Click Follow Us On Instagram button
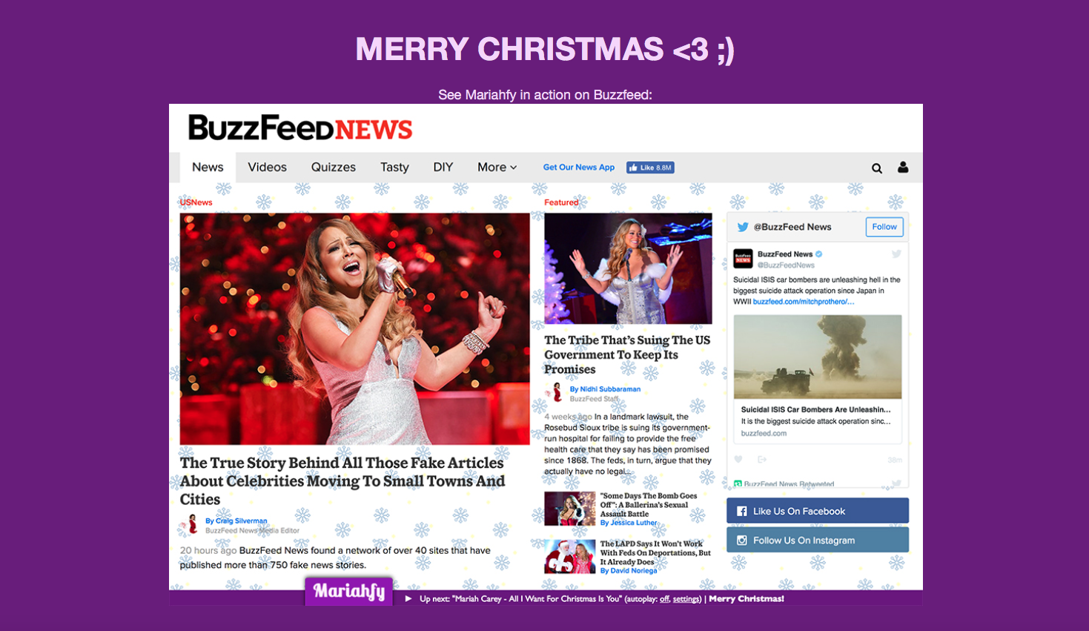The width and height of the screenshot is (1089, 631). pos(818,540)
